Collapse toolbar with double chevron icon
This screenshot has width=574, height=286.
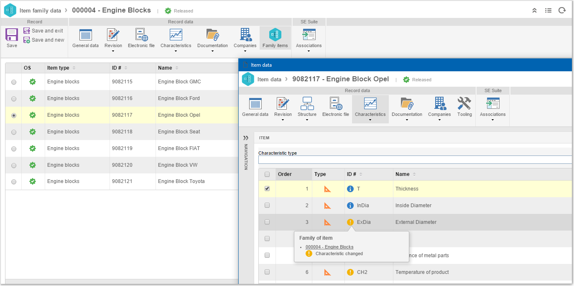[534, 10]
